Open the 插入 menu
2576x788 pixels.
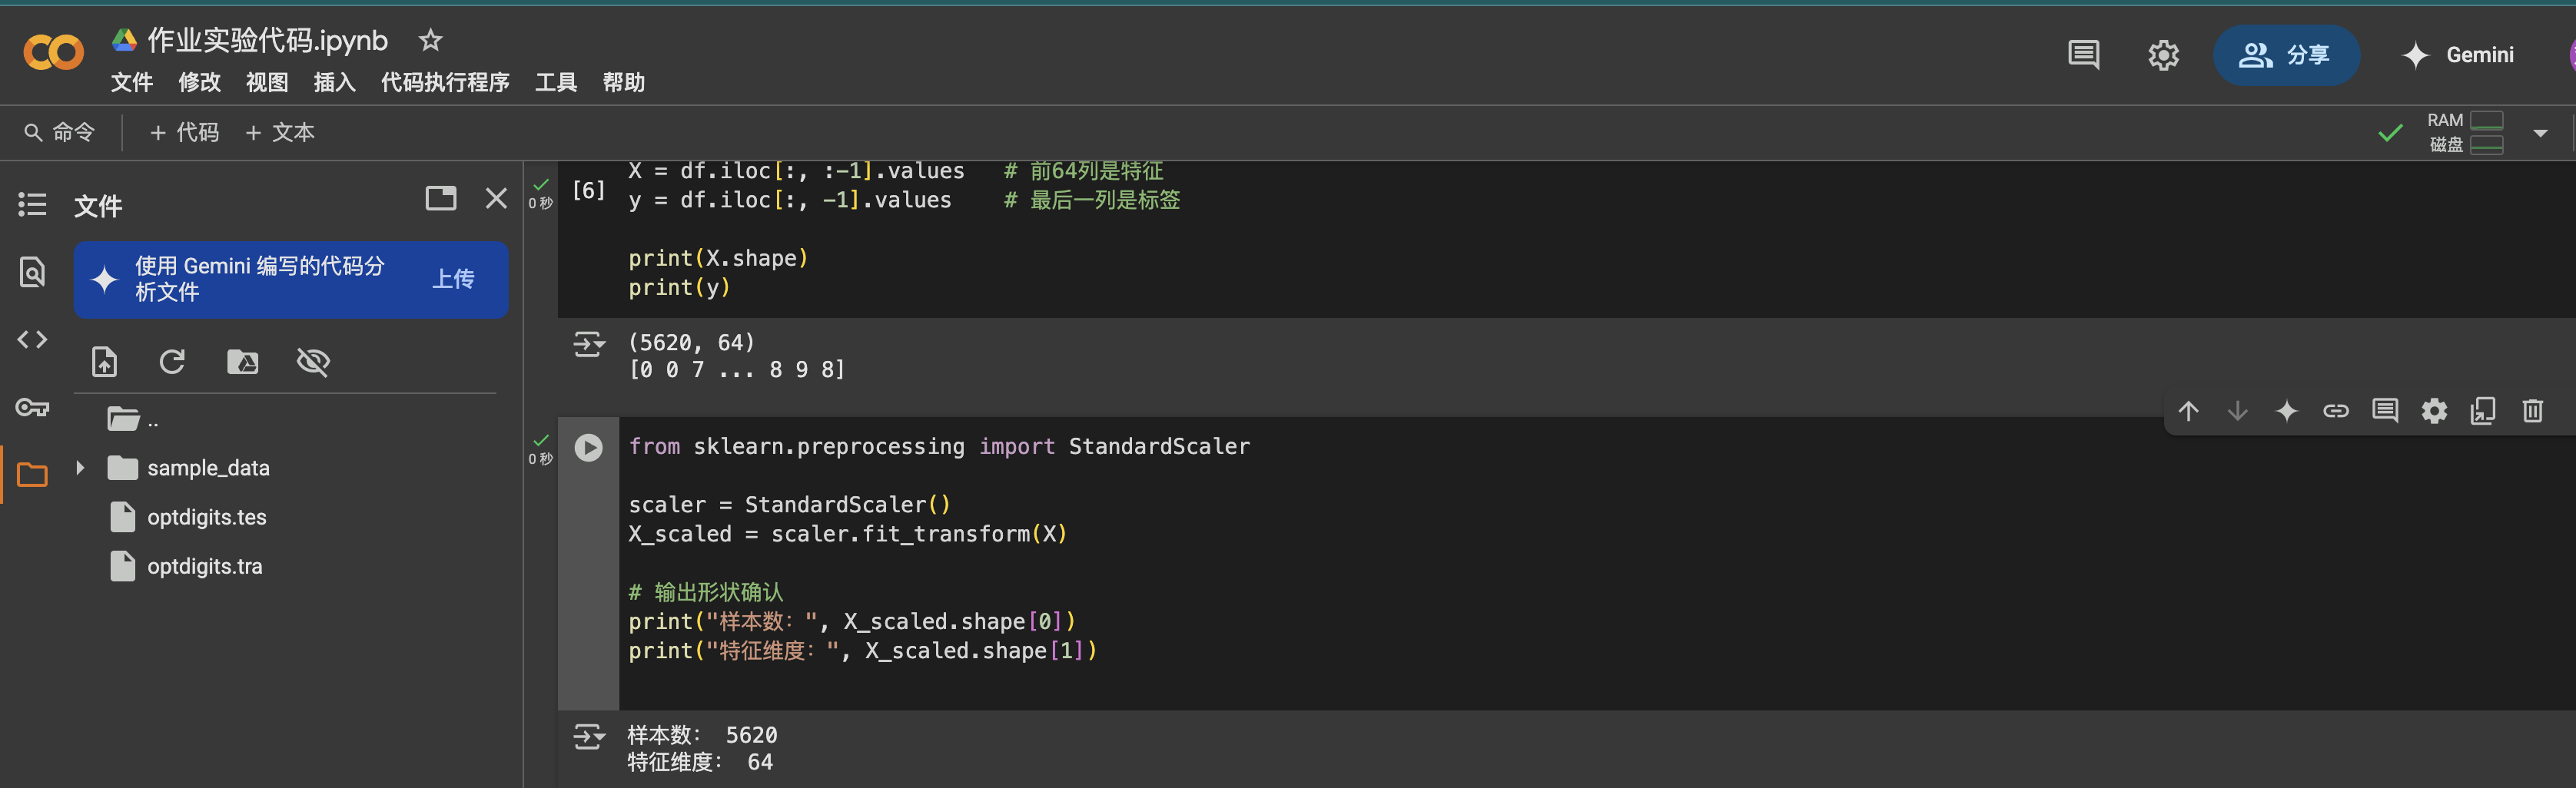coord(335,82)
